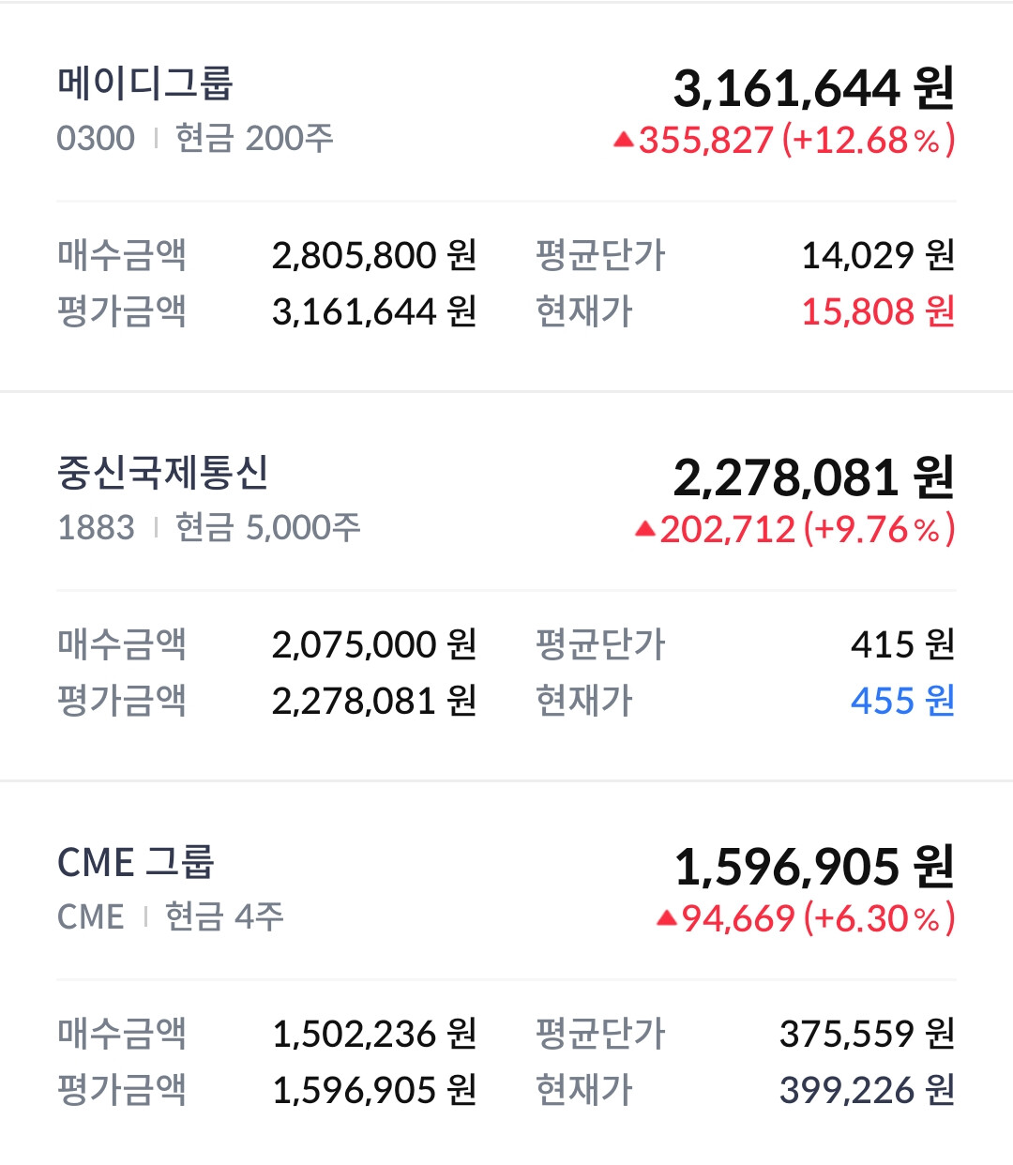
Task: Click the red up-triangle beside 94,669
Action: [666, 918]
